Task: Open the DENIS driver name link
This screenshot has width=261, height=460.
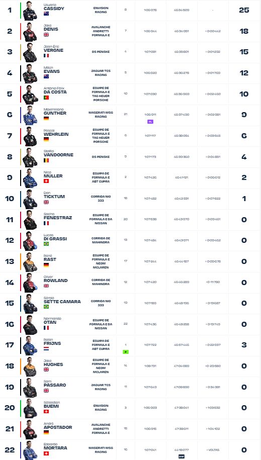Action: click(x=51, y=29)
